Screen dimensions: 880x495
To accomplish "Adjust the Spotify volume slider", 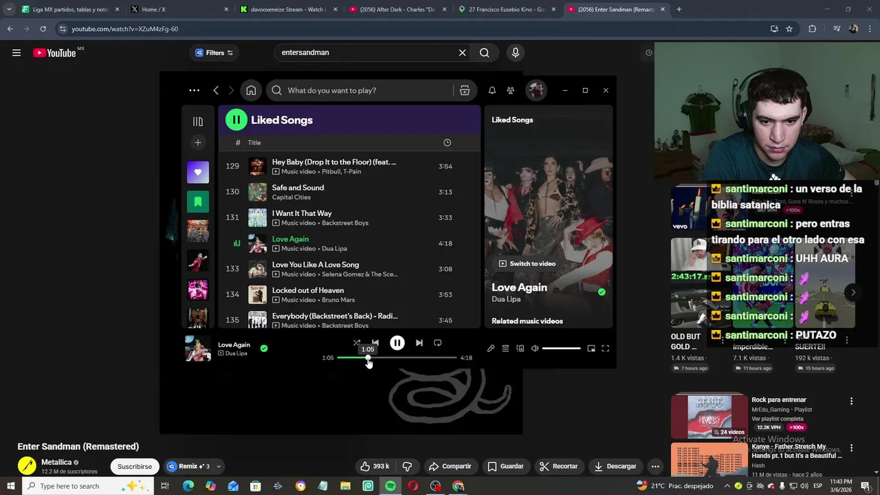I will tap(561, 349).
